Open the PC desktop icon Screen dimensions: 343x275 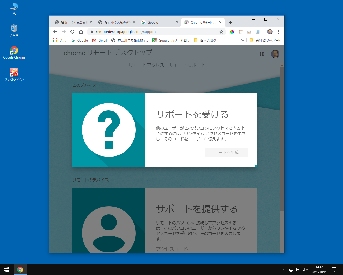14,9
